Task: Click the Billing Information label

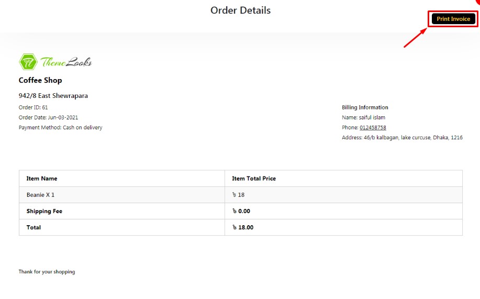Action: point(365,107)
